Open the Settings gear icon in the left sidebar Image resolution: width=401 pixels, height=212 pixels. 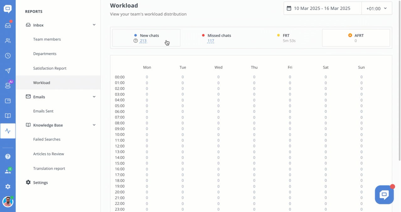coord(8,187)
